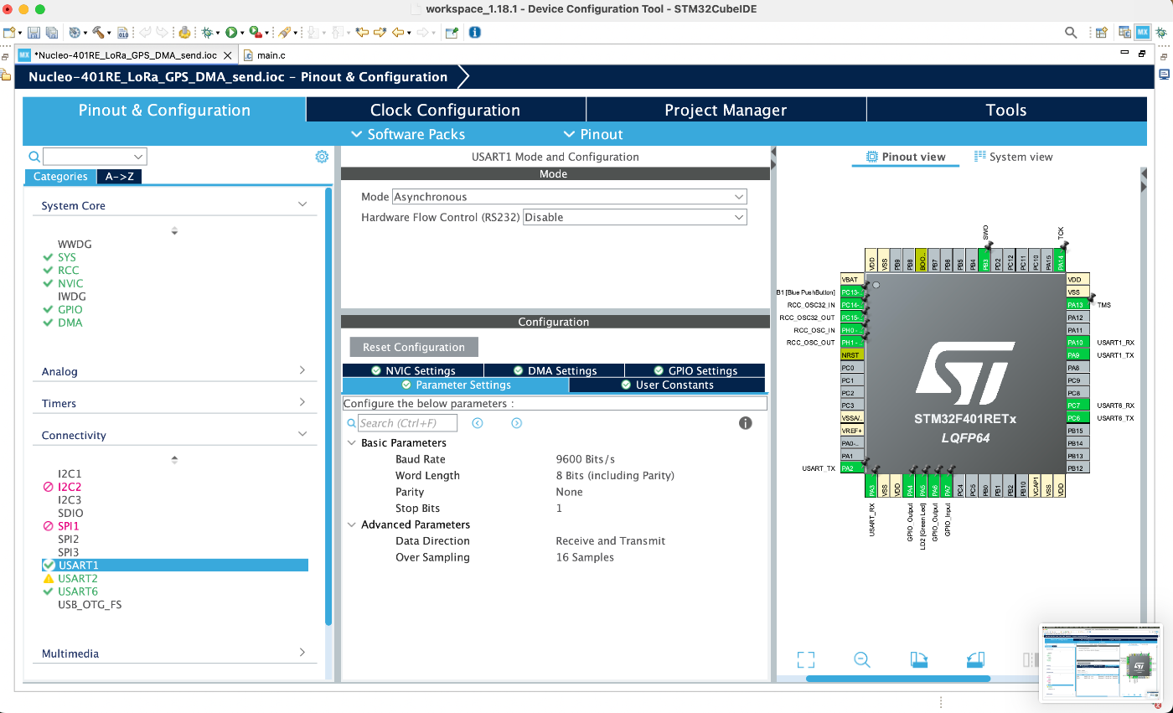Click the previous search result arrow icon
This screenshot has width=1173, height=713.
478,423
